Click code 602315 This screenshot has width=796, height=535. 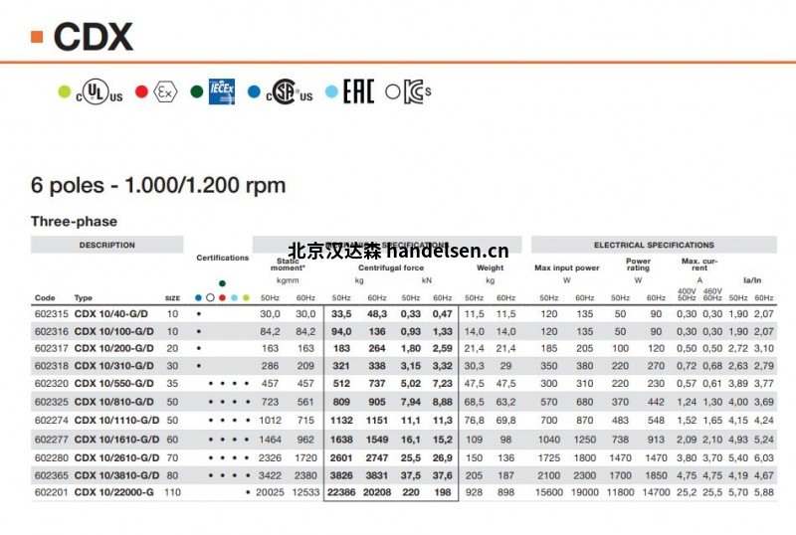[x=52, y=313]
